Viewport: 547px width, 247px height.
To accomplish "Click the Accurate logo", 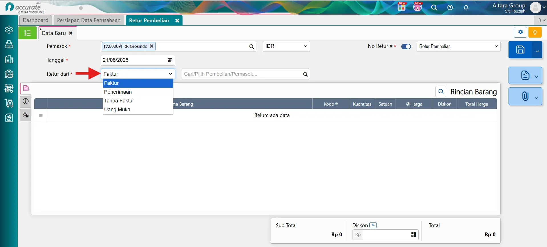I will pyautogui.click(x=23, y=7).
